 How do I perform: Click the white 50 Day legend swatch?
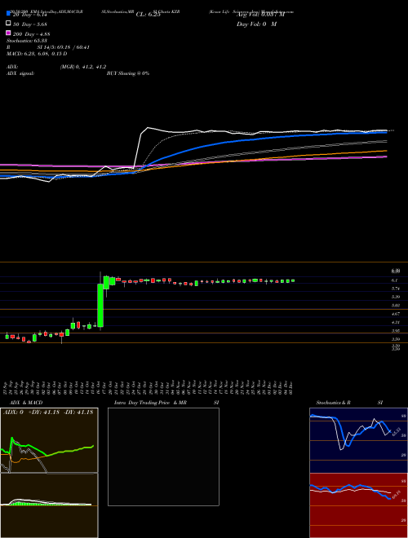8,24
